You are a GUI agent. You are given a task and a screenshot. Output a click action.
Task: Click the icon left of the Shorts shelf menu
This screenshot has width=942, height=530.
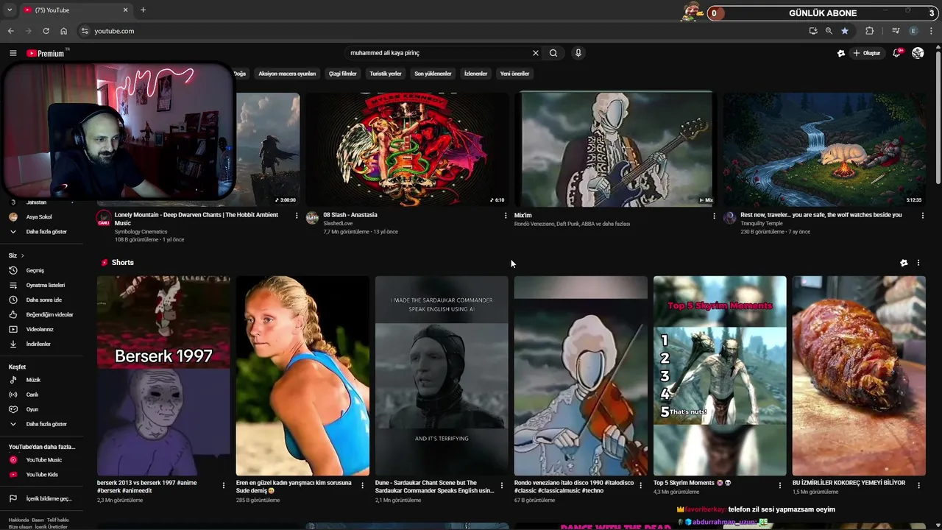[x=904, y=263]
